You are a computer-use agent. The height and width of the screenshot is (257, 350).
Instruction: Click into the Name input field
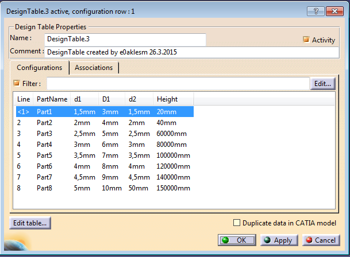tap(125, 40)
